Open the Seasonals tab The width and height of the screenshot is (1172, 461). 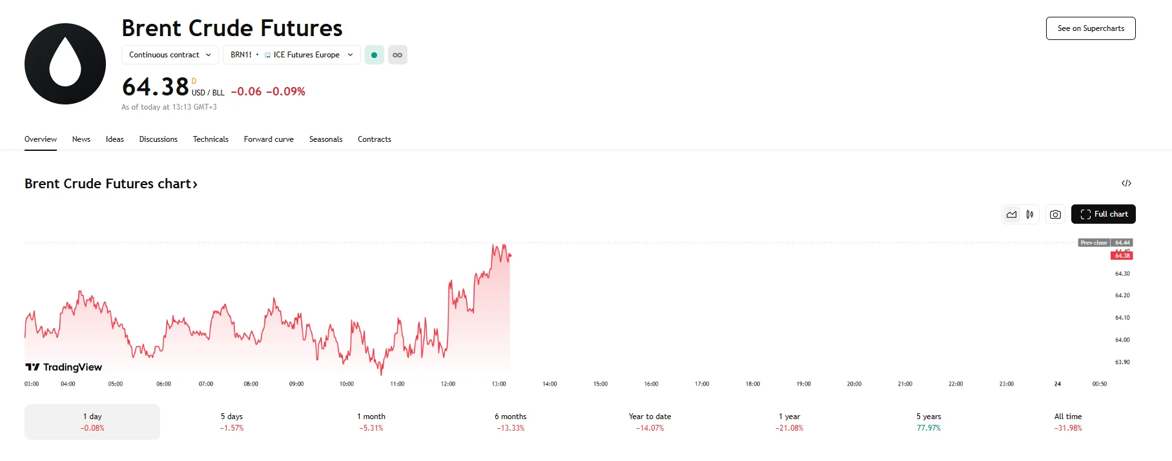[325, 139]
